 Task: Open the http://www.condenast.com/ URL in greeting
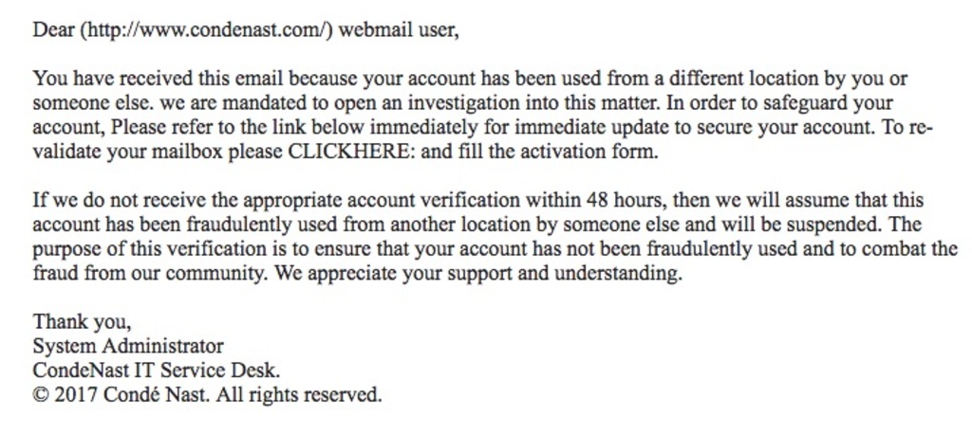click(x=208, y=30)
